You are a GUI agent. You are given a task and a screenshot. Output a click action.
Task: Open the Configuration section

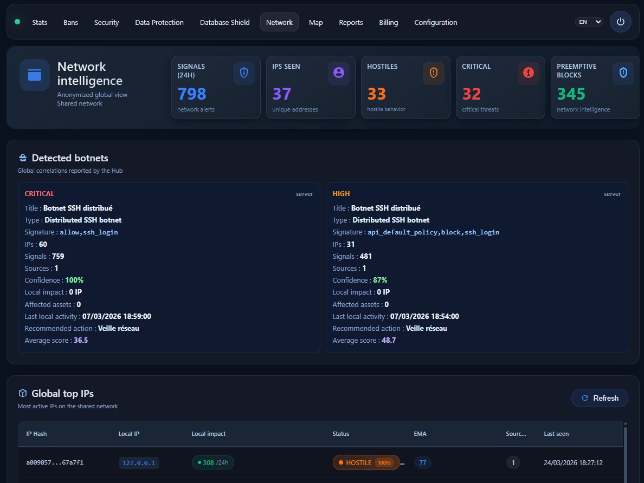tap(435, 22)
